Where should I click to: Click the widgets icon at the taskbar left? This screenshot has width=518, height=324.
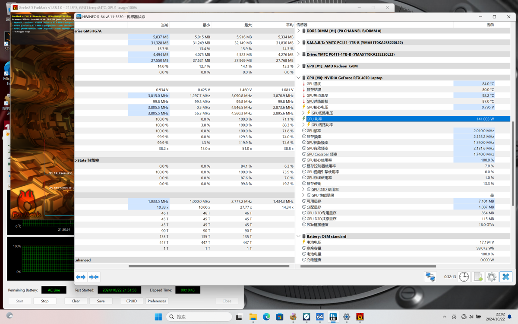(x=9, y=316)
